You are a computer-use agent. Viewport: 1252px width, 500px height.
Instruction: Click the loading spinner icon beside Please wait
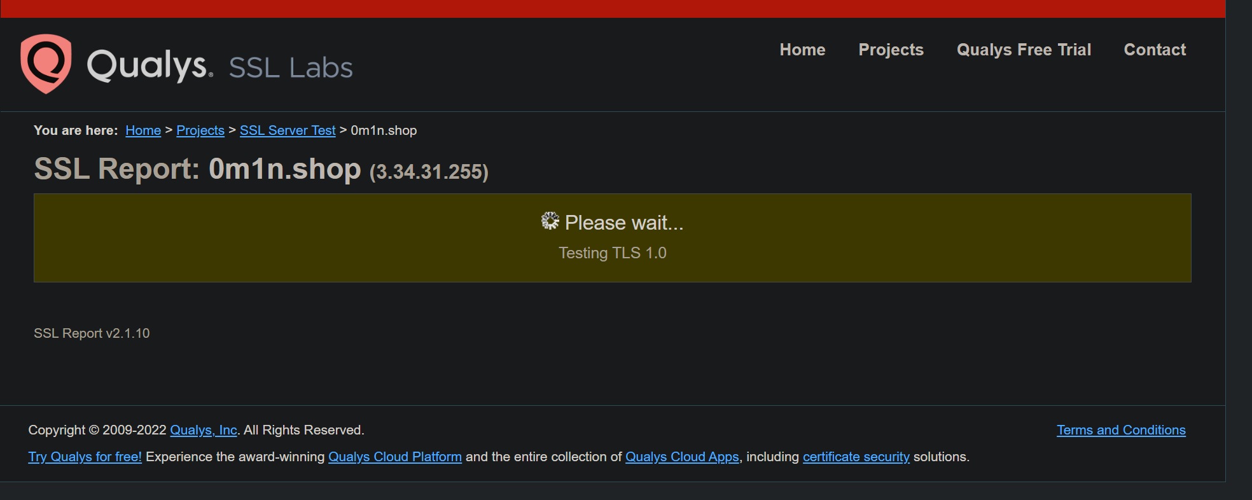(550, 221)
